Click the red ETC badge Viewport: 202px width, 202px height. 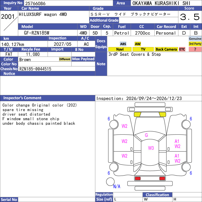[182, 49]
